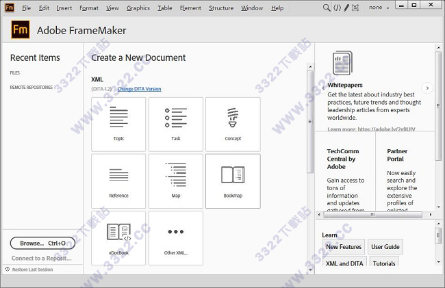Click left arrow of horizontal scrollbar
The width and height of the screenshot is (445, 288).
[319, 215]
